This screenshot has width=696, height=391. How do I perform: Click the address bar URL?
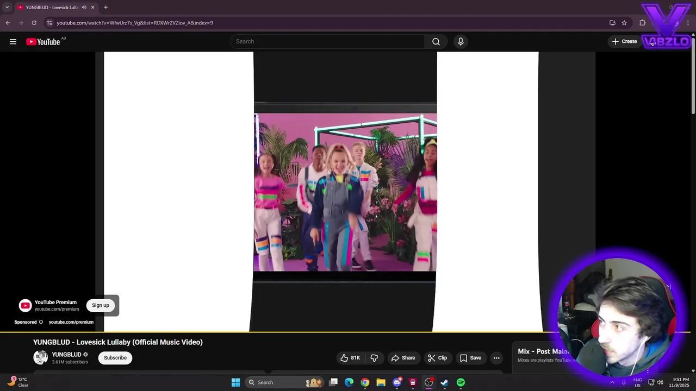[x=135, y=23]
